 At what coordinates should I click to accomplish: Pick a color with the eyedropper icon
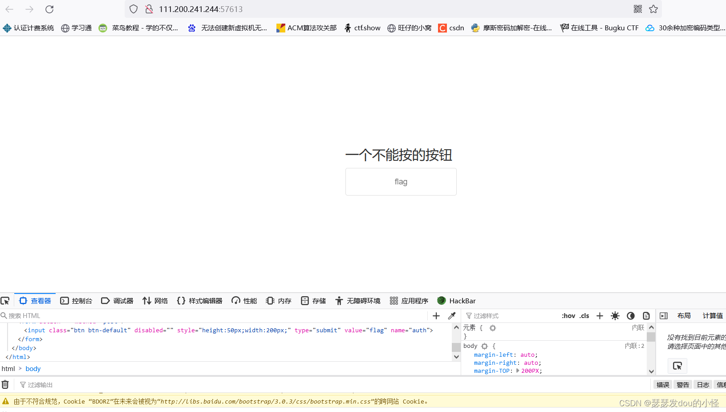pos(452,315)
